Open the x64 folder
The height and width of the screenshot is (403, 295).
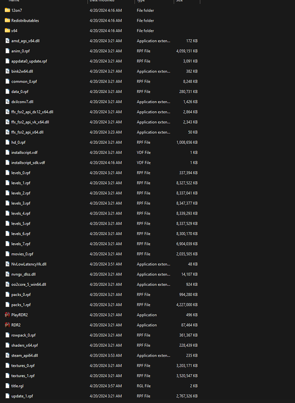point(15,31)
